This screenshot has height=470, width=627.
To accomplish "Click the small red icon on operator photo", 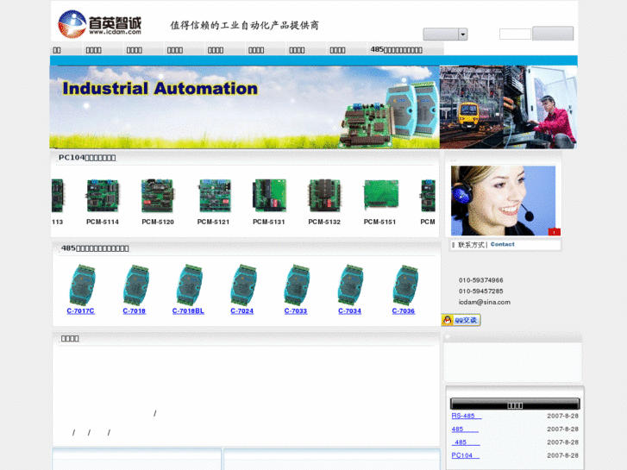I will pyautogui.click(x=554, y=232).
